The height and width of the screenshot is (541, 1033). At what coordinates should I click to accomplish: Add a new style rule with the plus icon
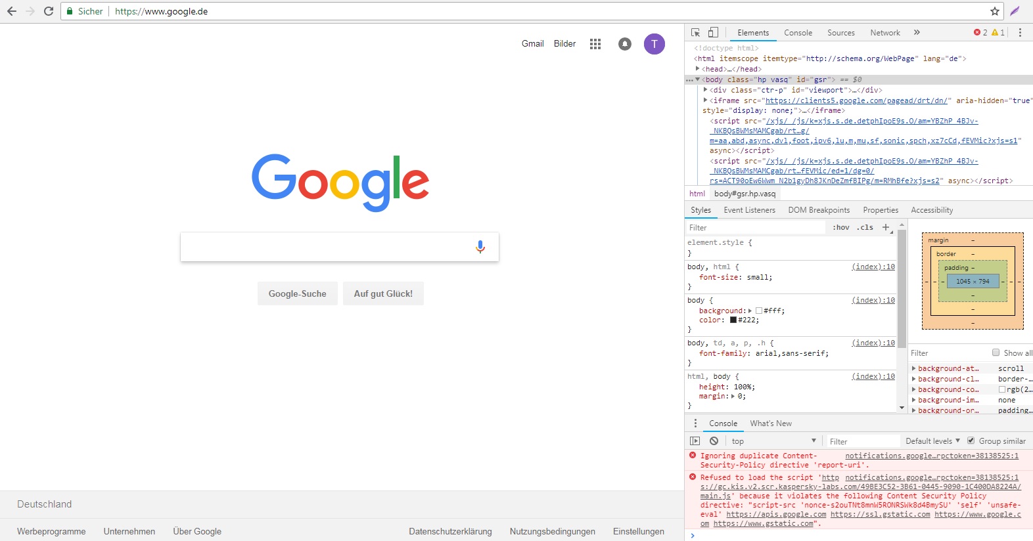pyautogui.click(x=885, y=227)
